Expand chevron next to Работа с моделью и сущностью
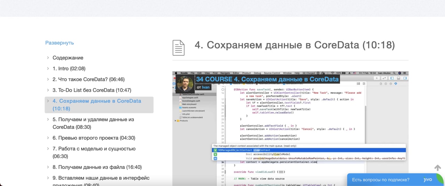The image size is (445, 186). point(48,149)
